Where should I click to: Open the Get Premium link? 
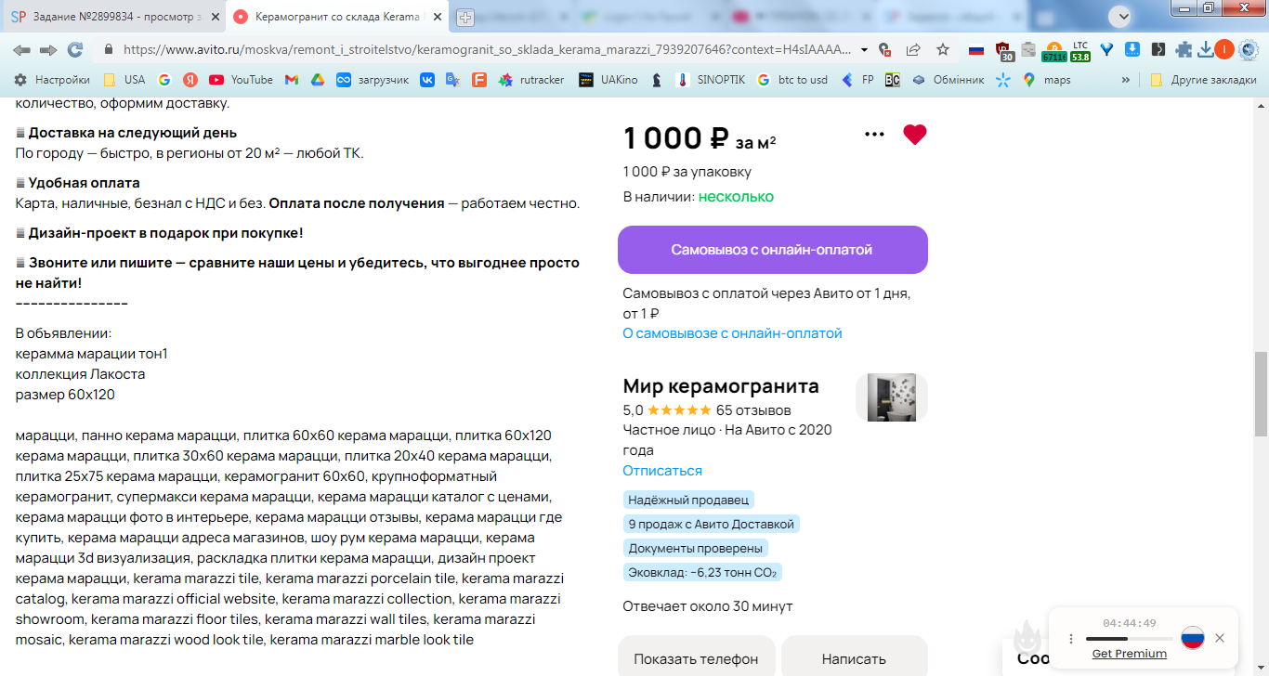point(1129,654)
